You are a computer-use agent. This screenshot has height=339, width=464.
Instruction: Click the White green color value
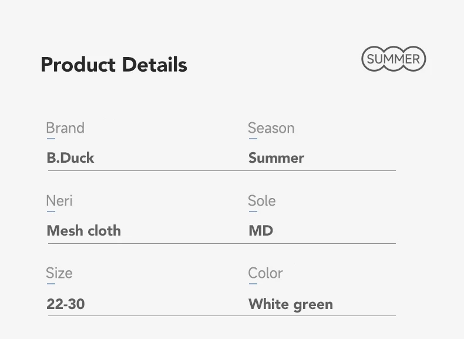[291, 304]
